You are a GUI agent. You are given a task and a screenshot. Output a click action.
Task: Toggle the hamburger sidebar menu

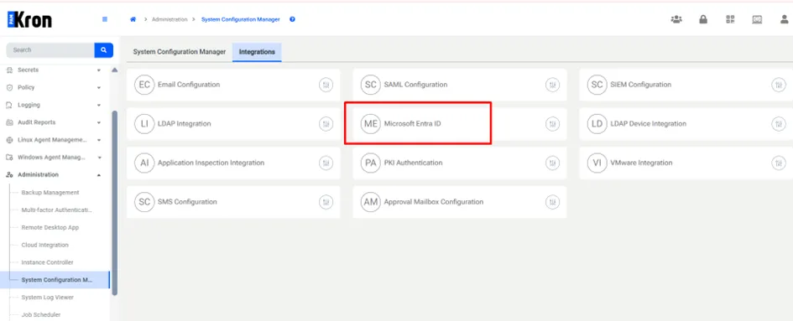(105, 19)
